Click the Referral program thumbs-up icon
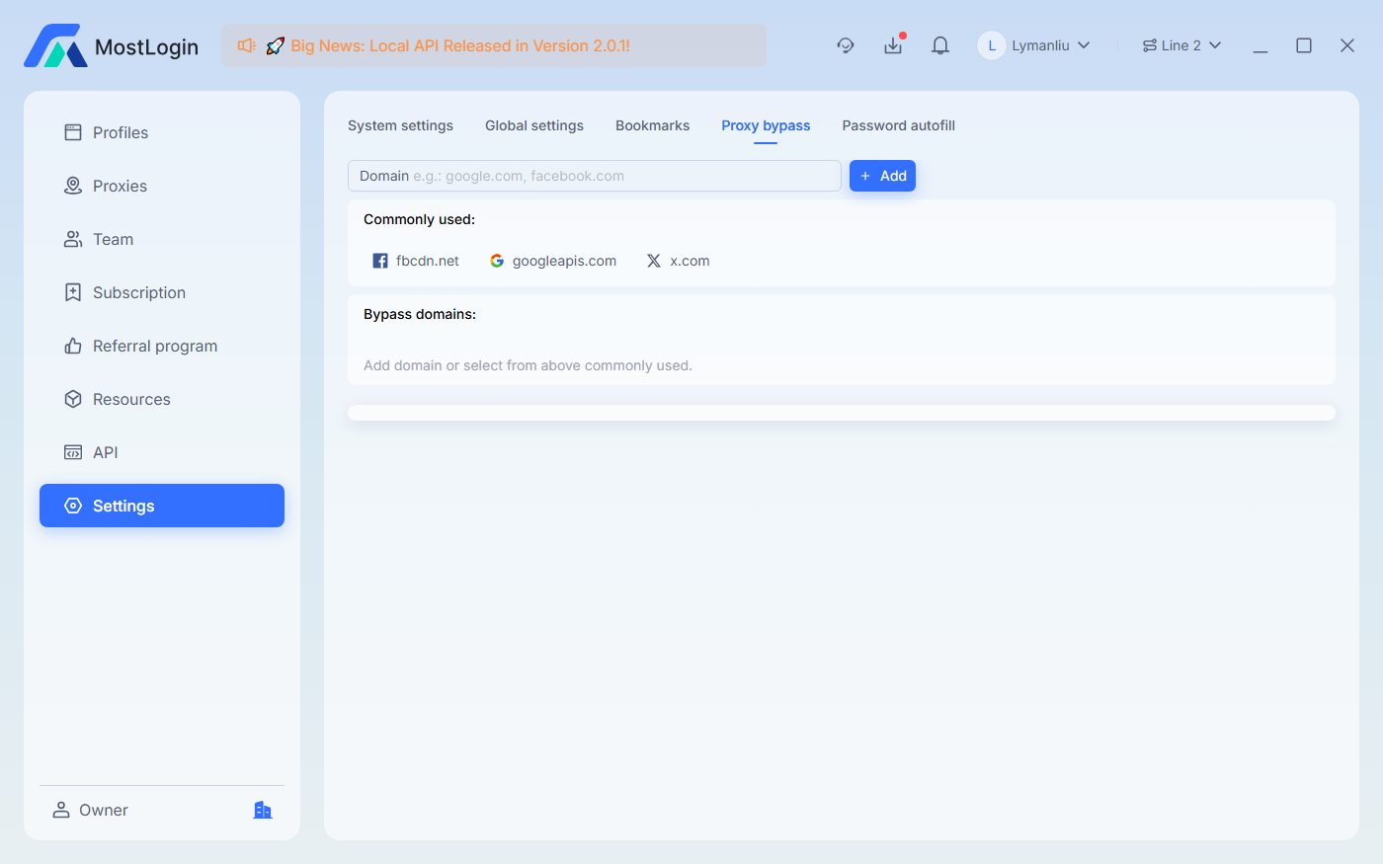 (73, 346)
